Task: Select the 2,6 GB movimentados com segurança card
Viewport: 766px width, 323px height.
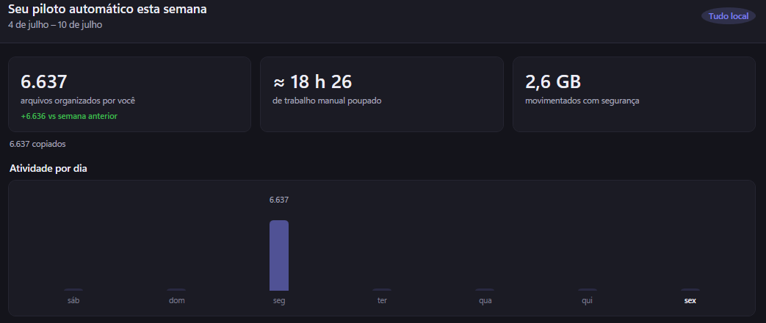Action: [x=634, y=94]
